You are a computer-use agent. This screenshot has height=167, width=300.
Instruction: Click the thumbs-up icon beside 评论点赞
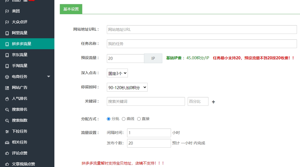click(7, 153)
